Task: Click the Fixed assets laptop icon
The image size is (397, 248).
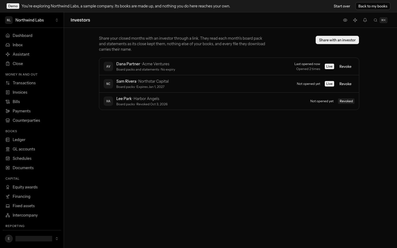Action: pos(8,206)
